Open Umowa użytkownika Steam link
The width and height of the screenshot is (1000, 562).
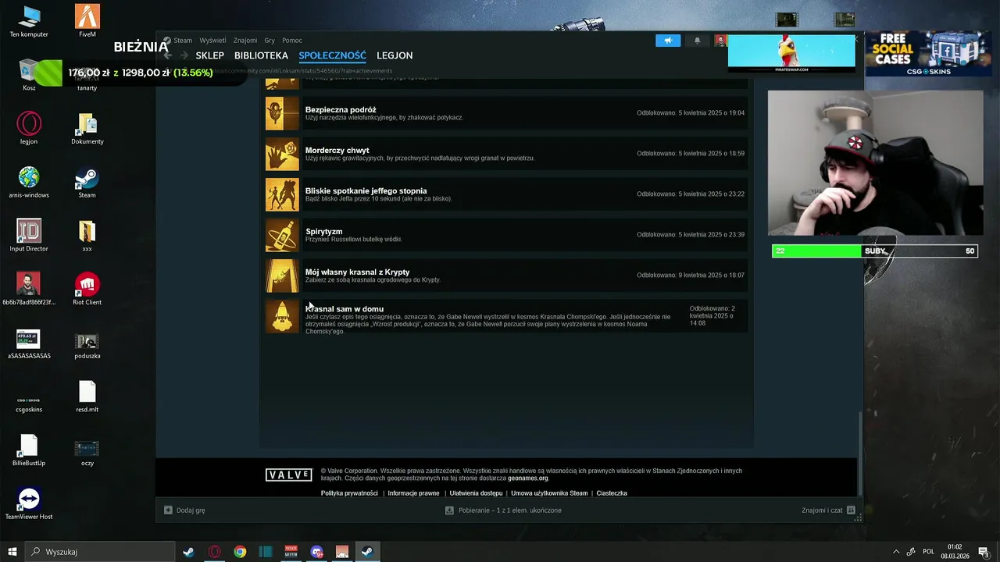pos(549,493)
